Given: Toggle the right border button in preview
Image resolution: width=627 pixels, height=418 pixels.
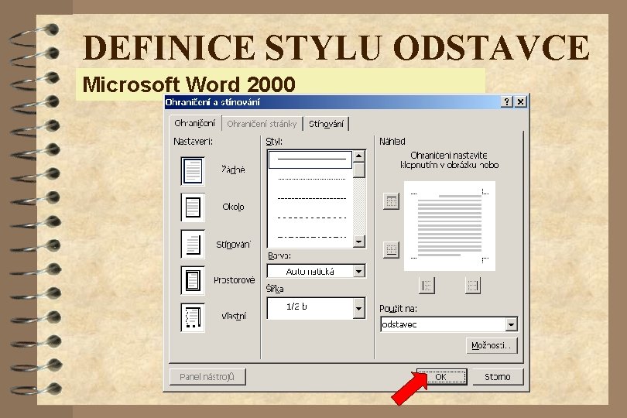Looking at the screenshot, I should point(473,286).
